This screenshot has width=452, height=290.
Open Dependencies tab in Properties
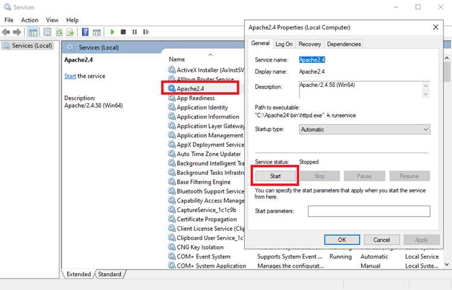[344, 44]
